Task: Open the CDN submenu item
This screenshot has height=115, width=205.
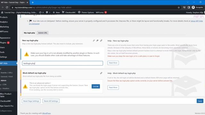Action: 4,84
